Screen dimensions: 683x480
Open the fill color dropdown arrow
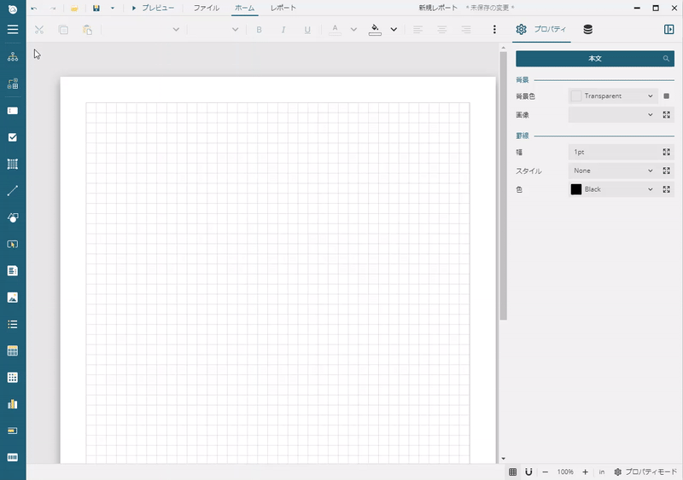click(x=394, y=30)
